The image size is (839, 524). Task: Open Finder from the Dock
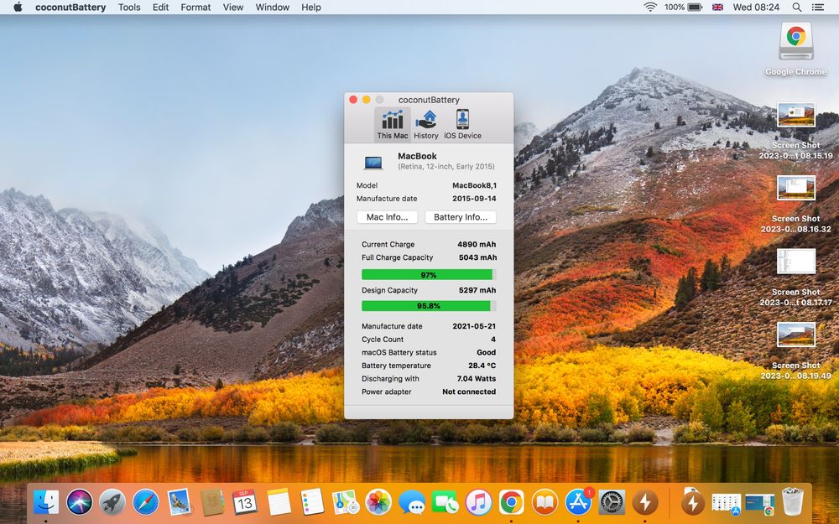[46, 502]
